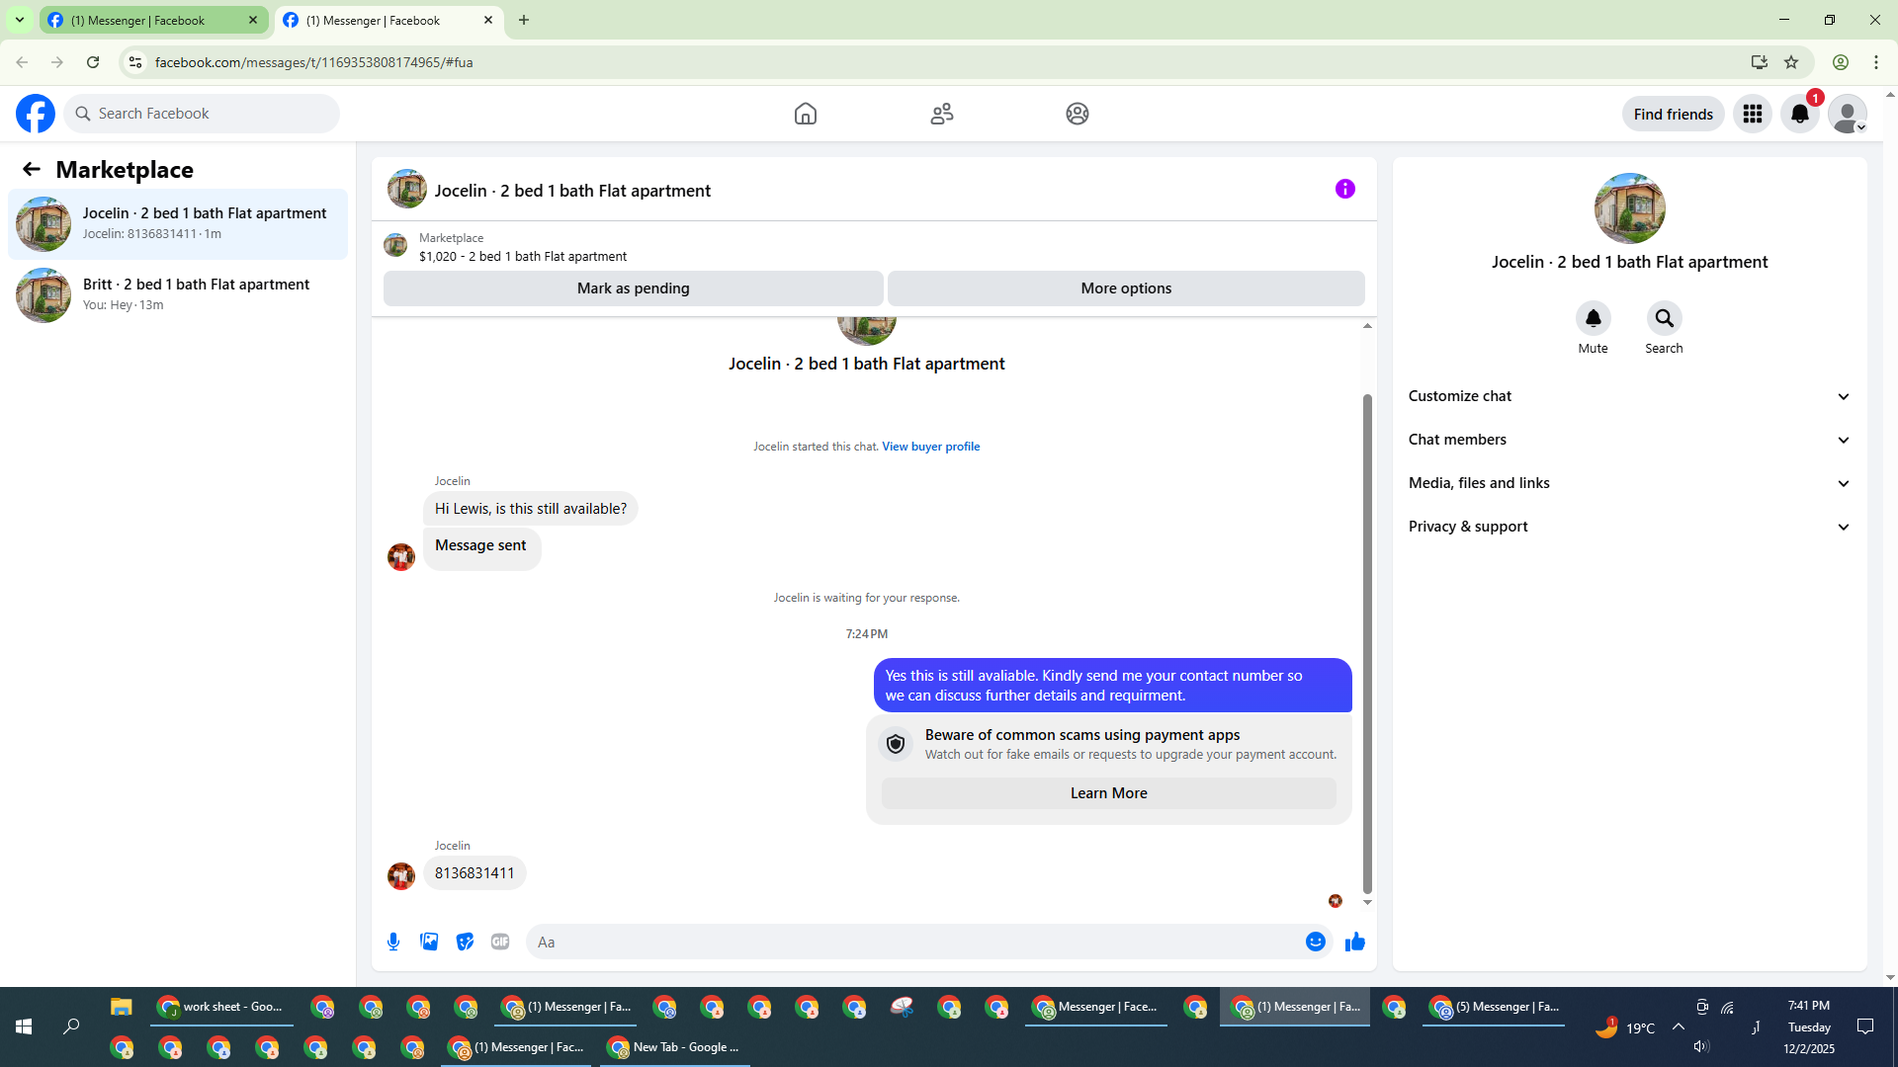The height and width of the screenshot is (1067, 1898).
Task: Click the chat message scrollbar
Action: click(1367, 642)
